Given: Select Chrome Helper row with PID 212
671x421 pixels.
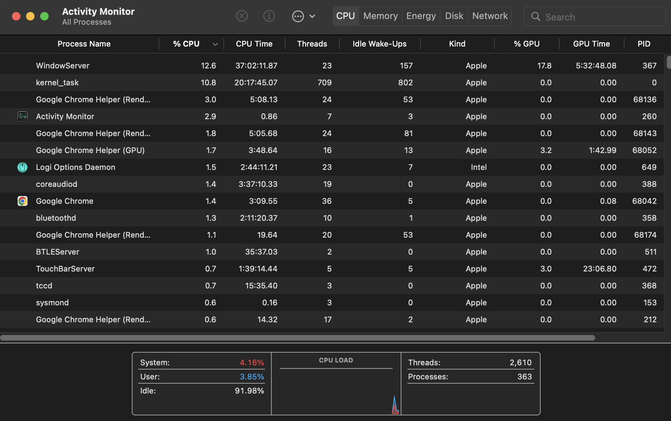Looking at the screenshot, I should 332,319.
